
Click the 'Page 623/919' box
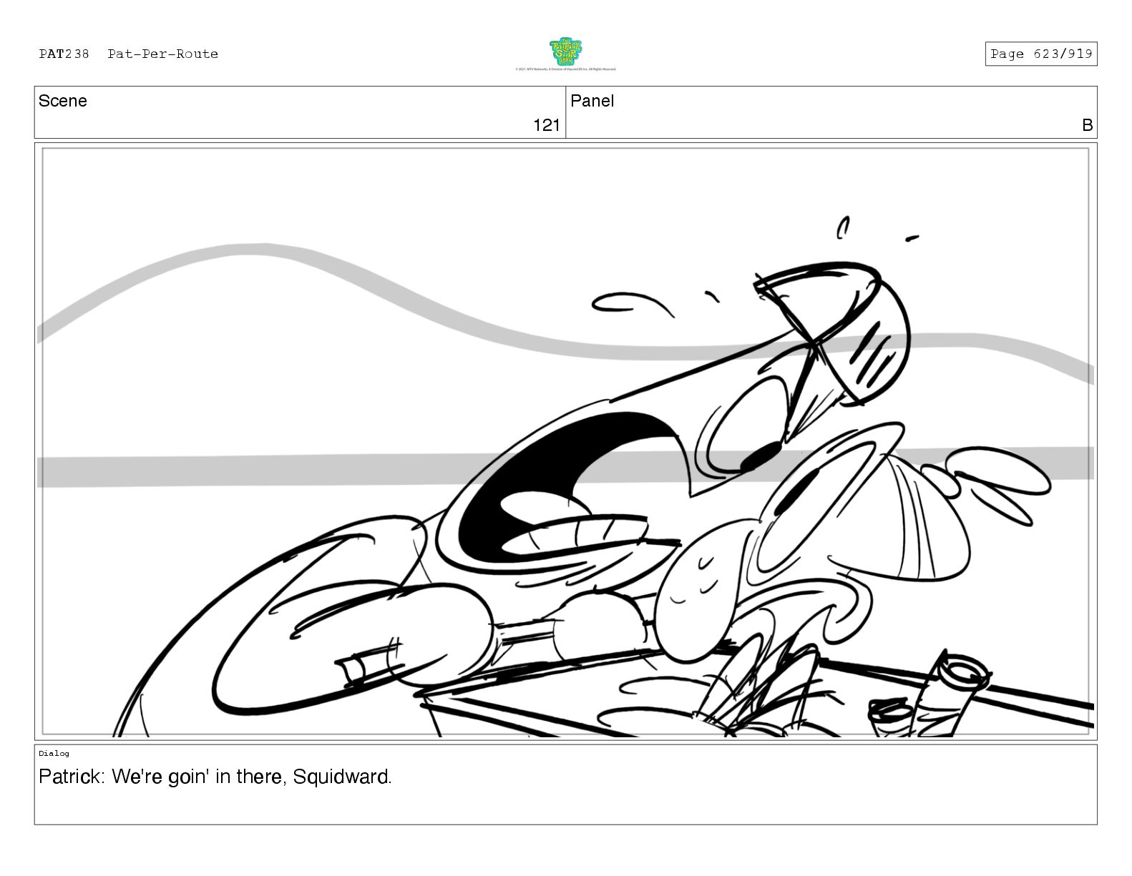click(x=1040, y=54)
